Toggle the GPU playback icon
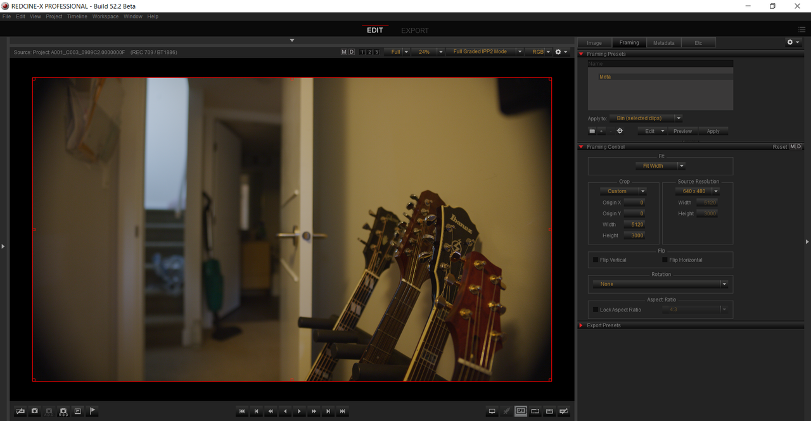 521,411
